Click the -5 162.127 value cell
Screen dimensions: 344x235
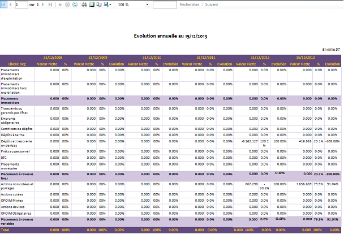tap(250, 141)
